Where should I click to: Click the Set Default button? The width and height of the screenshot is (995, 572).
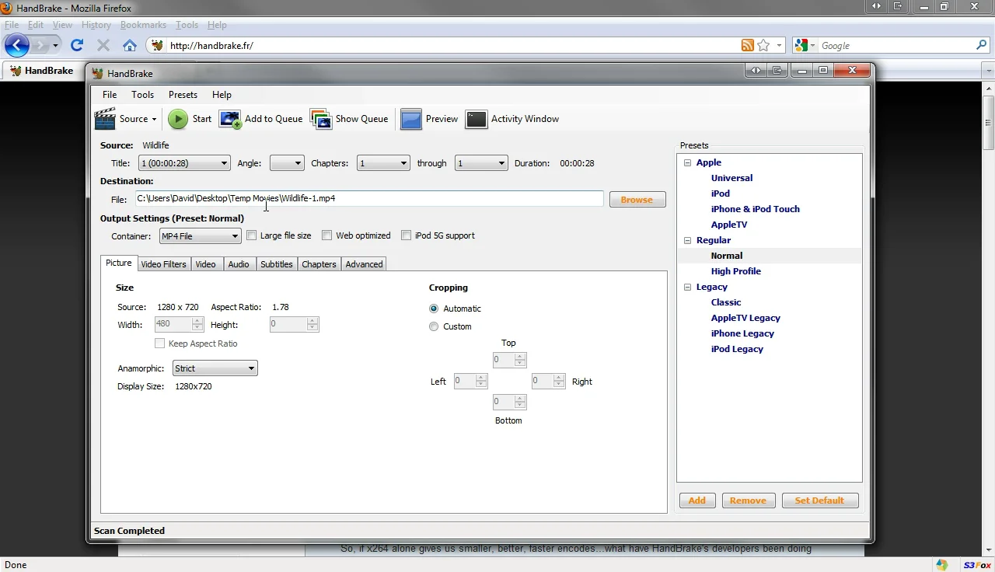tap(819, 500)
